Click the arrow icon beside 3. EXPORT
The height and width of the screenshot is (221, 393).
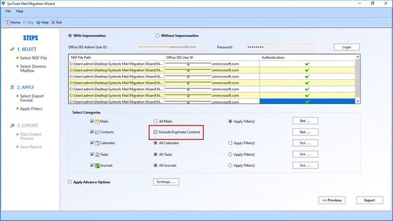point(12,125)
